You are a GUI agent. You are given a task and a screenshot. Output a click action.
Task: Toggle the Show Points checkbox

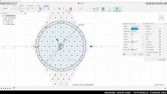pos(160,44)
